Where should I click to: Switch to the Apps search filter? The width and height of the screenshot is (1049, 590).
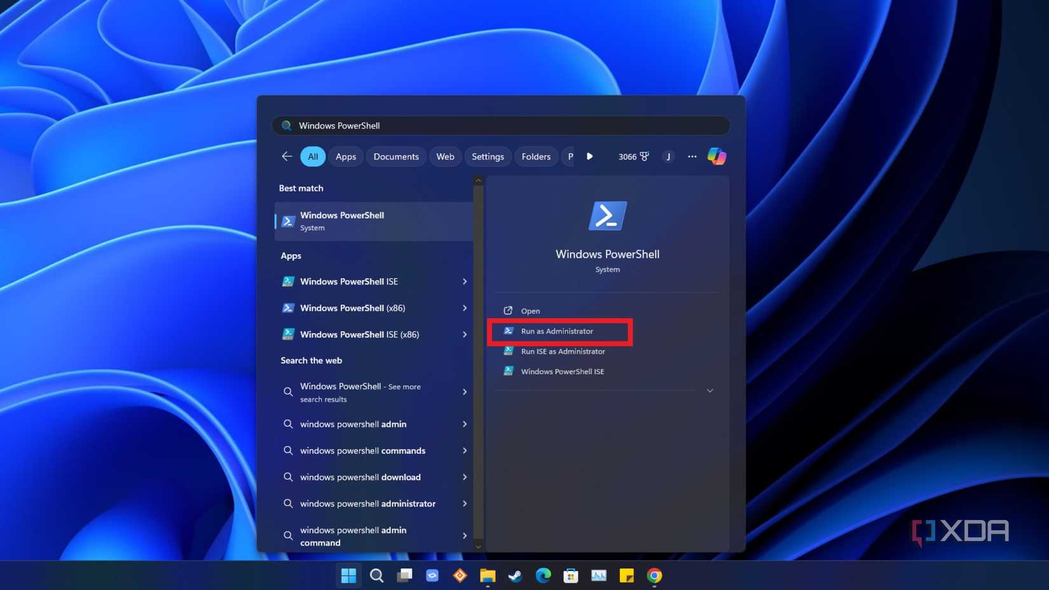345,156
